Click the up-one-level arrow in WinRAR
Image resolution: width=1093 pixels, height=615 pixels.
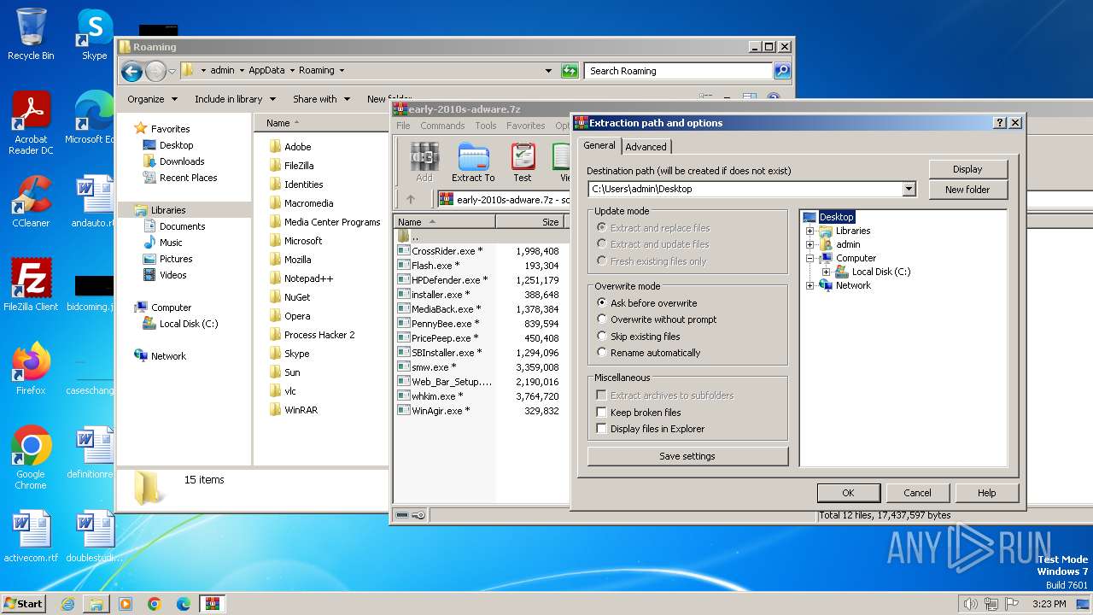coord(411,199)
